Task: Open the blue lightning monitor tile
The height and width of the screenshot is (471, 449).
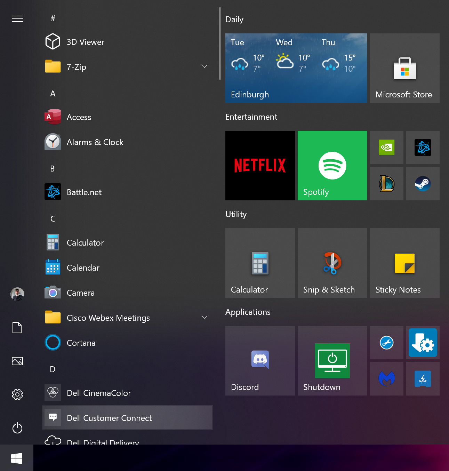Action: point(423,379)
